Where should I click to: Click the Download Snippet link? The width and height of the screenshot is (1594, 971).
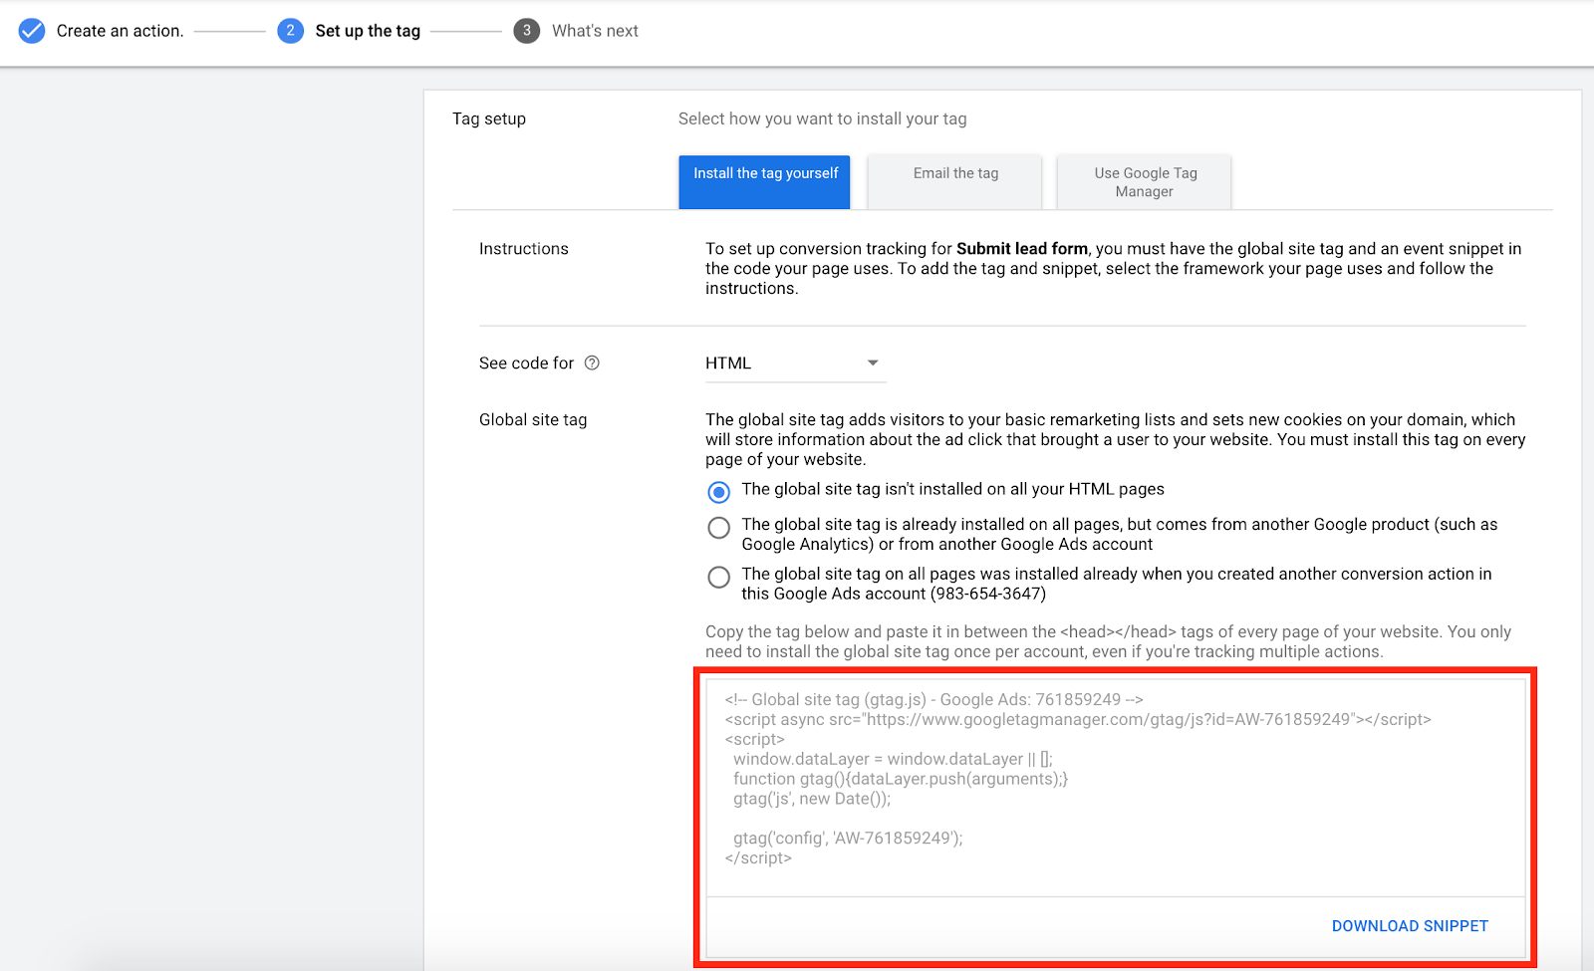[1410, 926]
